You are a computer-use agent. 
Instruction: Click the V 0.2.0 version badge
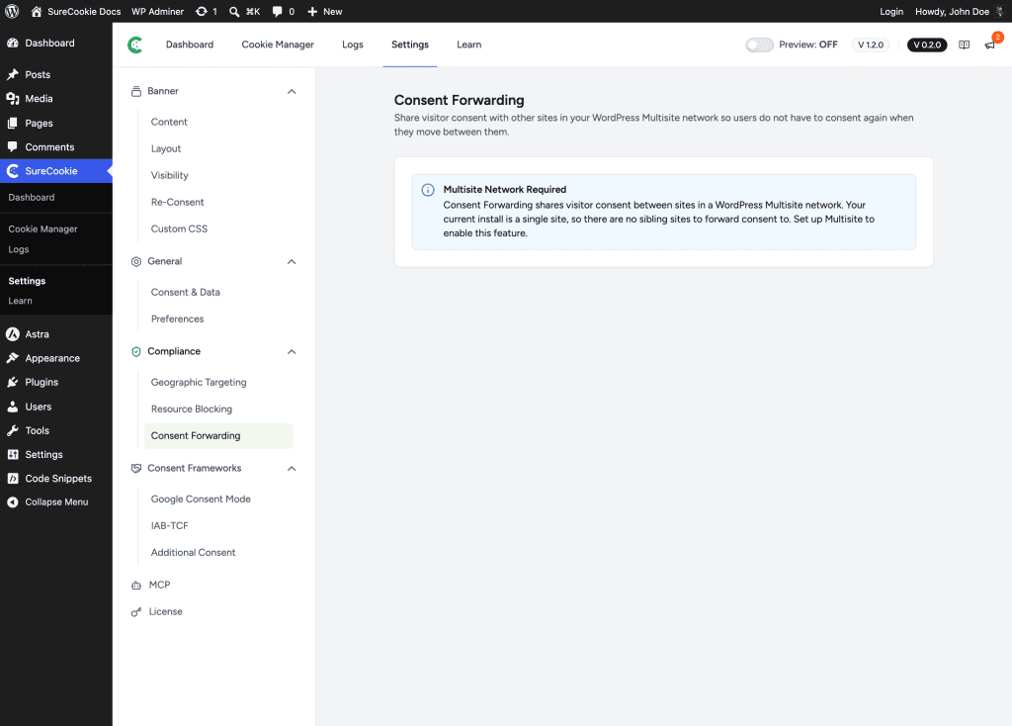(927, 45)
